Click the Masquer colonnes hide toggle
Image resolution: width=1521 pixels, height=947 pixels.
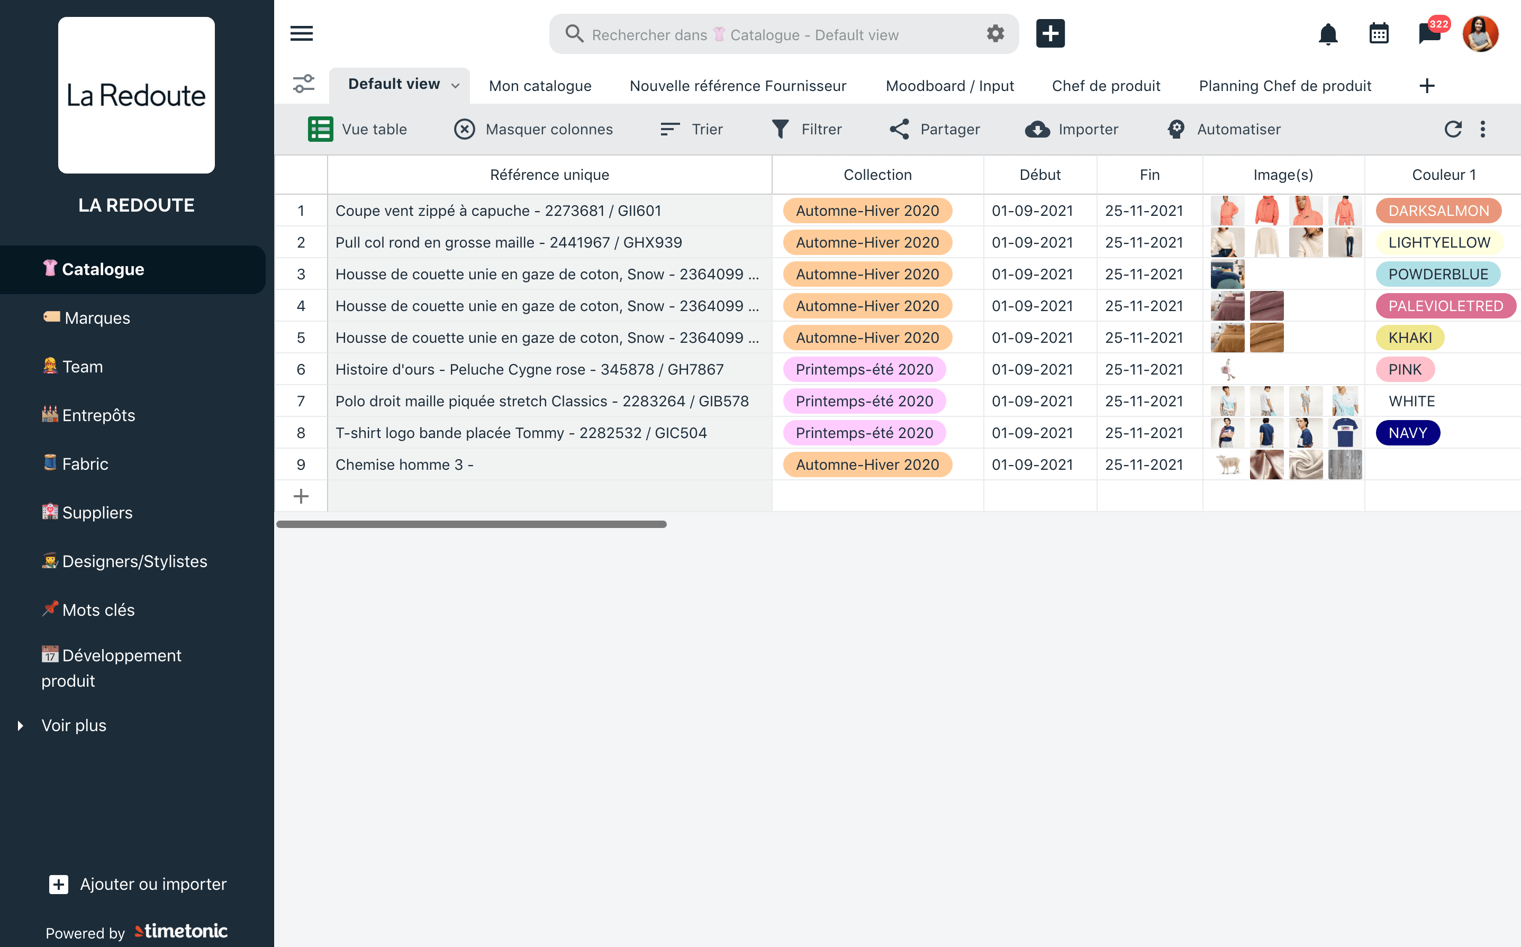click(x=534, y=130)
